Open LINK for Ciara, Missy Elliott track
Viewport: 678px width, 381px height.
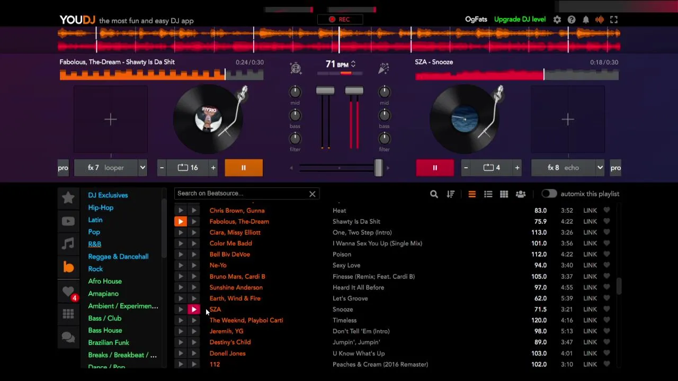[x=590, y=232]
